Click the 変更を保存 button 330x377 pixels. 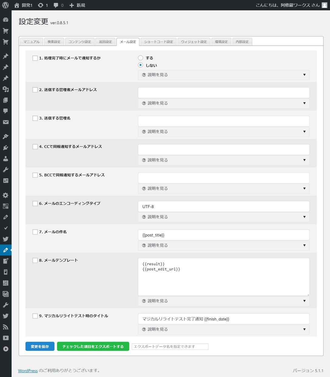(40, 347)
